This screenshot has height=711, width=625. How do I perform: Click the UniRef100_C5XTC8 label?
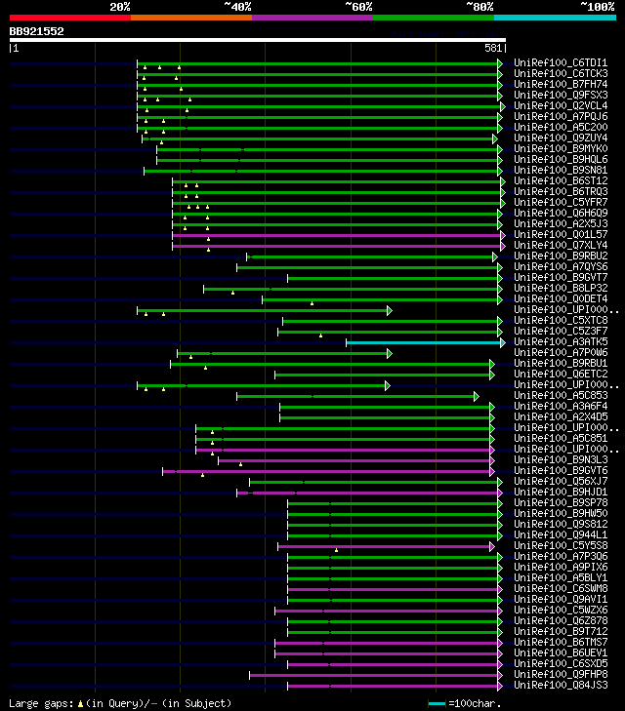click(561, 320)
